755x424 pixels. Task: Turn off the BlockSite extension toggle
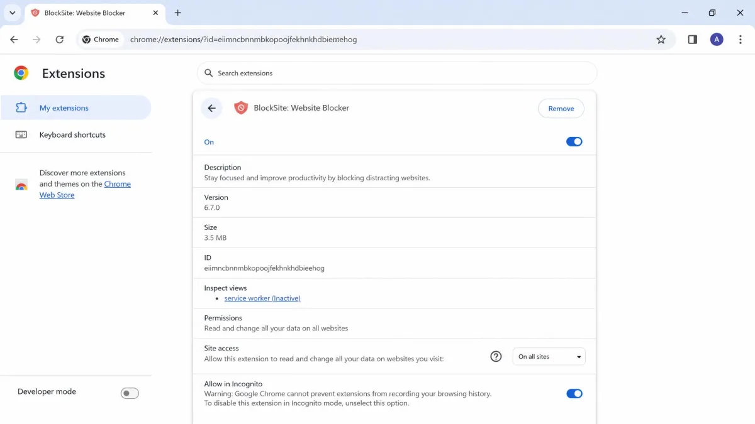click(574, 142)
